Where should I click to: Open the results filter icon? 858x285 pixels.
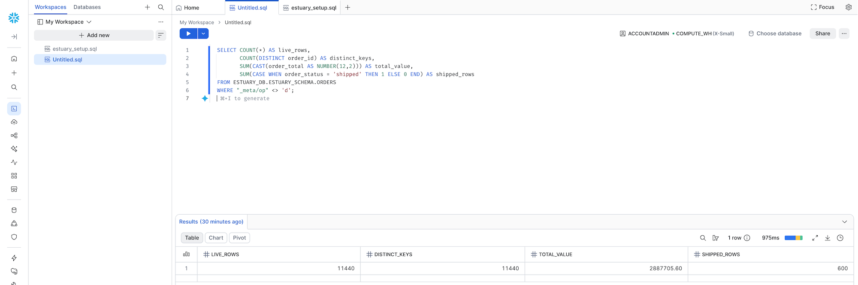click(715, 238)
